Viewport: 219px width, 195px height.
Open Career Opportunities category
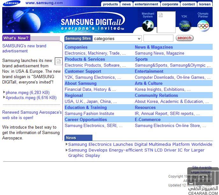click(x=86, y=119)
